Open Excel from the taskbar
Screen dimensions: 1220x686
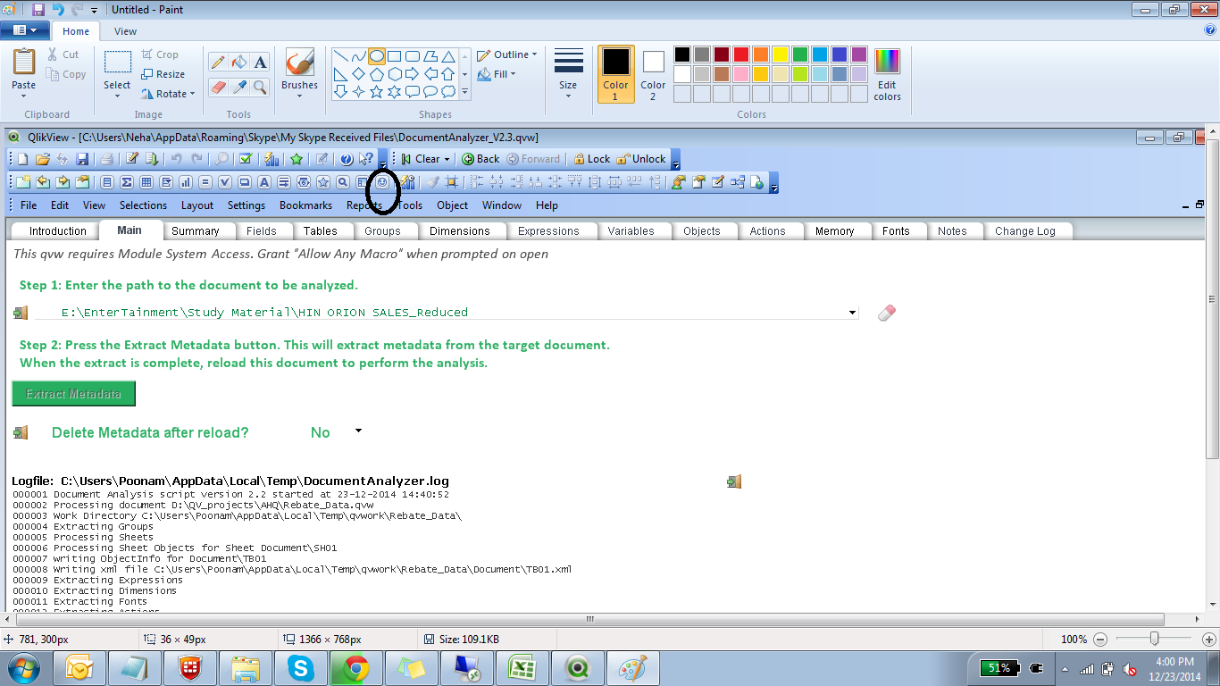click(x=522, y=668)
